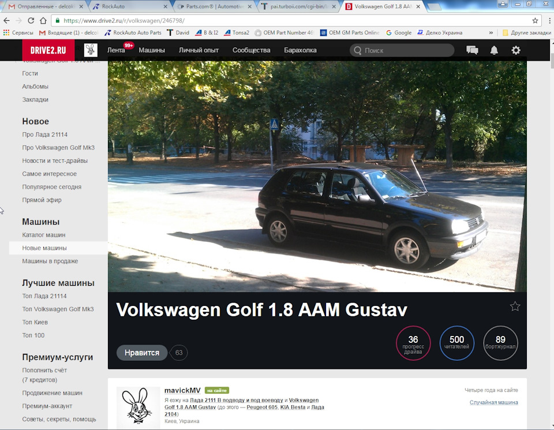Screen dimensions: 554x430
Task: Select Новые машины in sidebar
Action: (58, 248)
